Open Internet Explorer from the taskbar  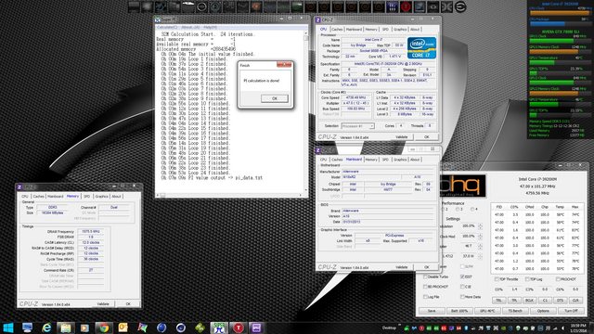(x=46, y=328)
